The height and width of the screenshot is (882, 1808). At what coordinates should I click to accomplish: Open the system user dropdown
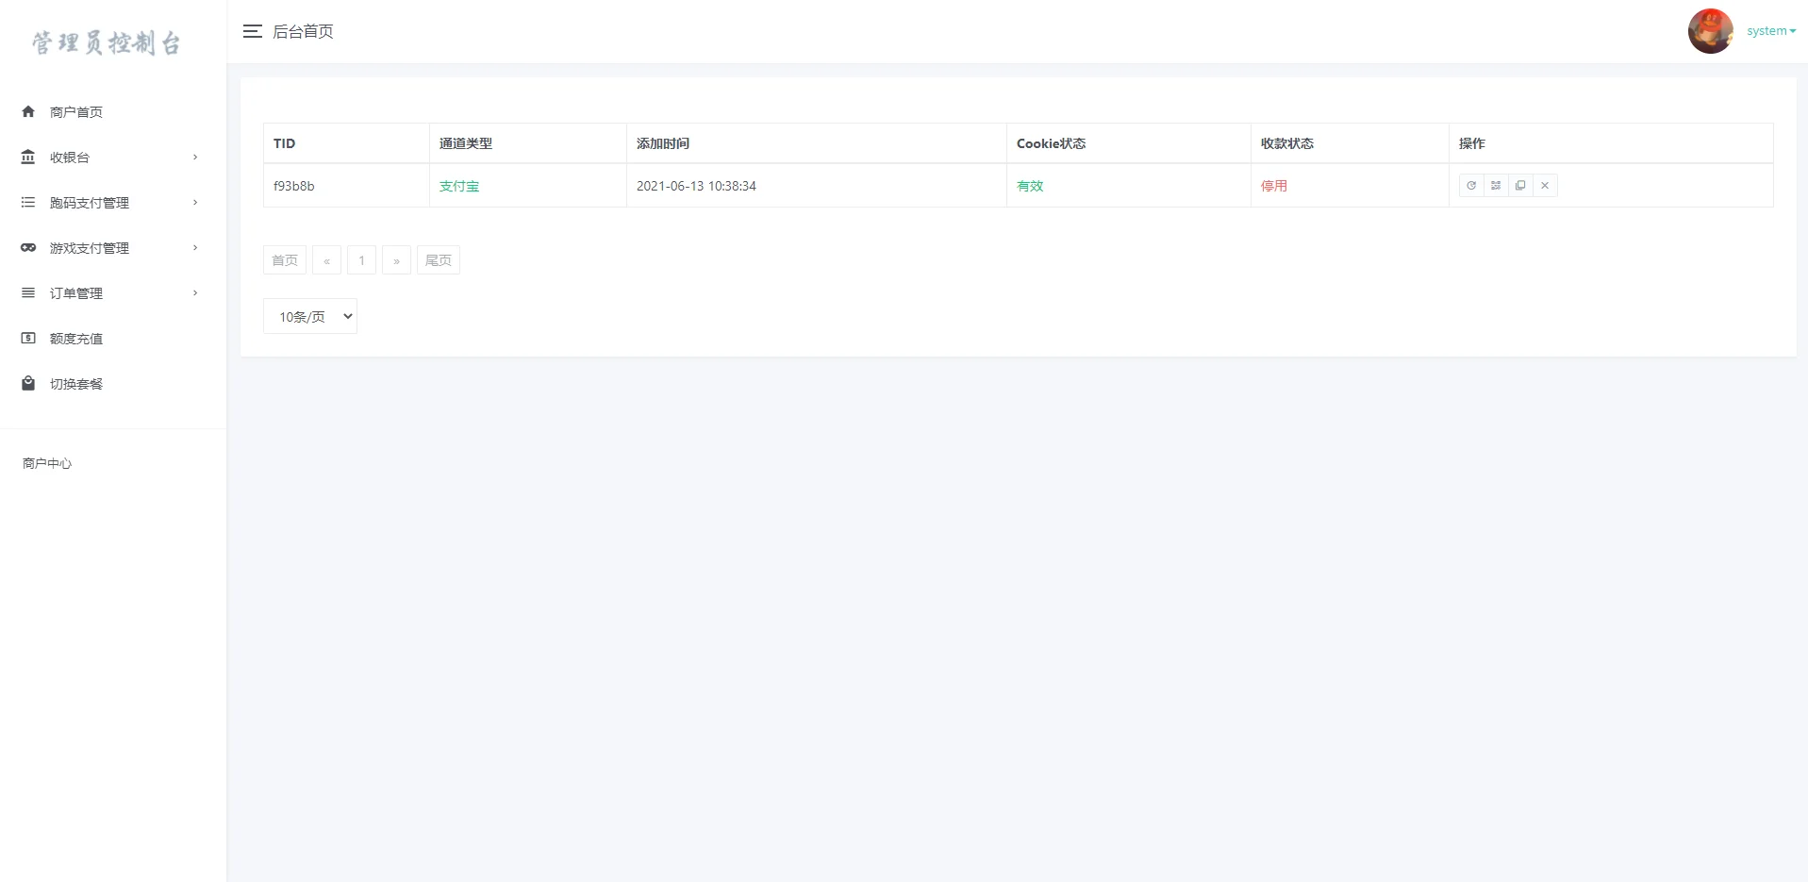[x=1771, y=31]
